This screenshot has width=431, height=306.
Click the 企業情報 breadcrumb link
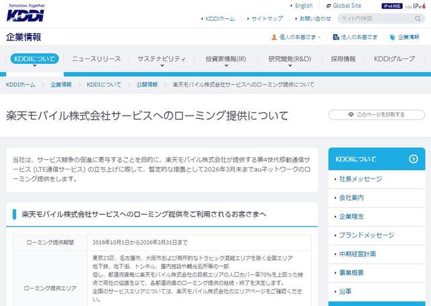tap(61, 85)
